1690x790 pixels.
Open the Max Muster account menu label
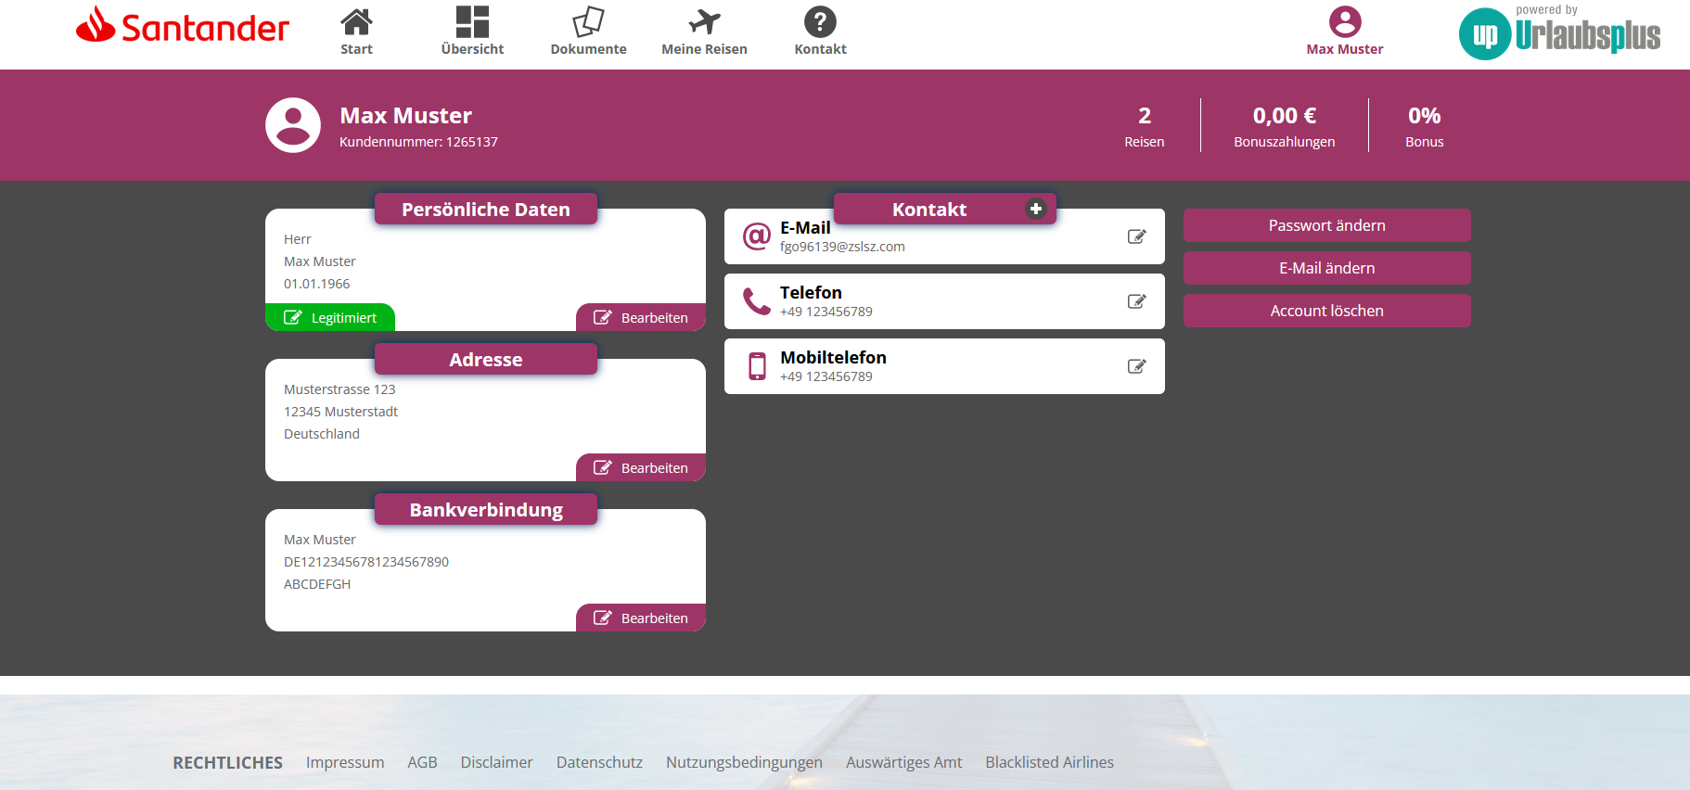1345,49
